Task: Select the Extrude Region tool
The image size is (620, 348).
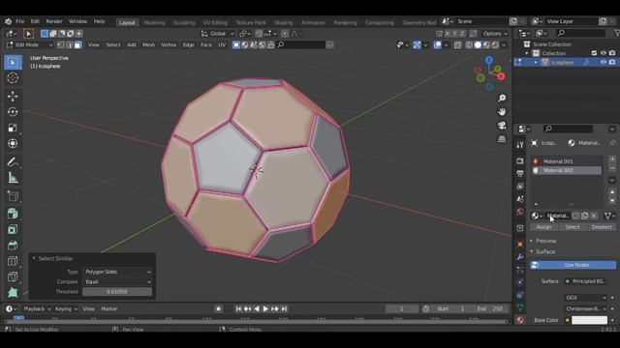Action: (13, 214)
